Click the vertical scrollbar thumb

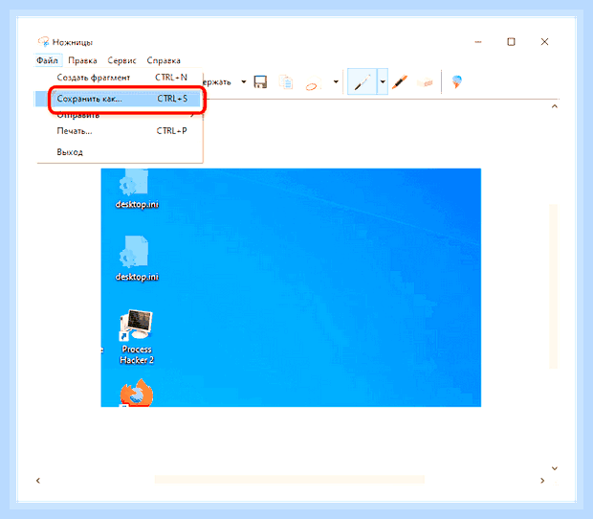click(554, 286)
